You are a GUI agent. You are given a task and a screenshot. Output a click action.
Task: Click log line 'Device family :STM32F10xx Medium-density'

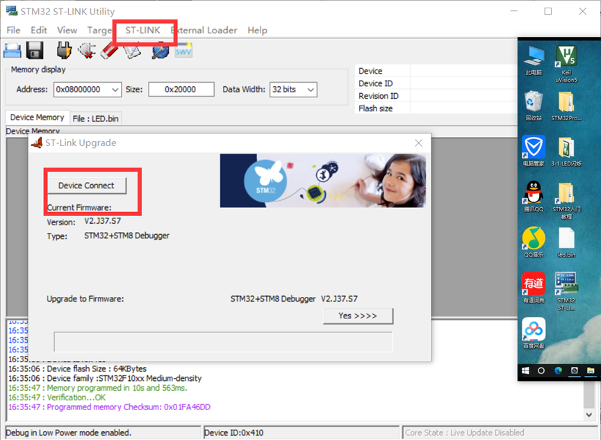(105, 378)
